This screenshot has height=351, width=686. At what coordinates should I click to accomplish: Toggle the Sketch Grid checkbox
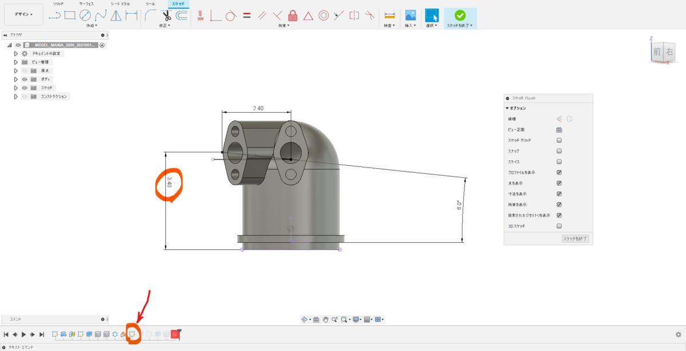[x=559, y=140]
